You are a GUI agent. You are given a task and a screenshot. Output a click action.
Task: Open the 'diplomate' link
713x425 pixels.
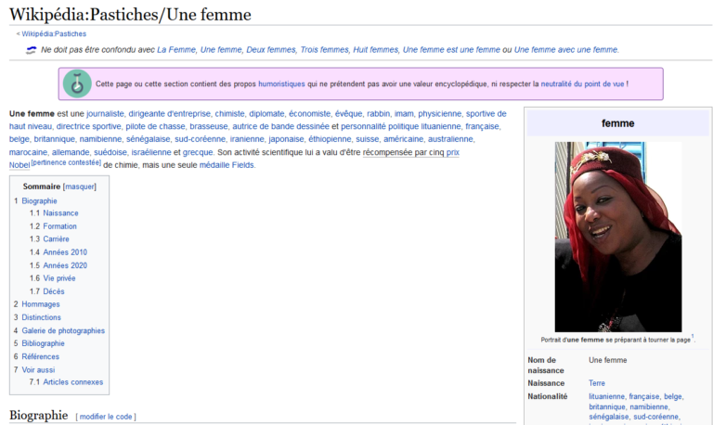pos(266,113)
